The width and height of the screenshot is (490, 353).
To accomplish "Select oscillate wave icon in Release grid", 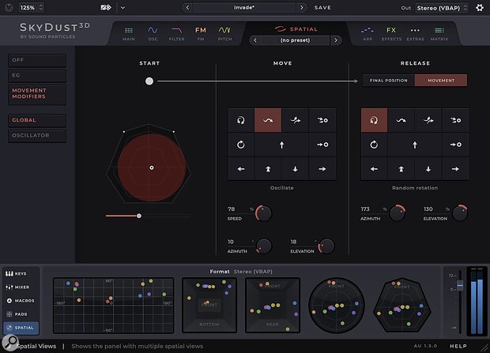I will click(x=401, y=120).
